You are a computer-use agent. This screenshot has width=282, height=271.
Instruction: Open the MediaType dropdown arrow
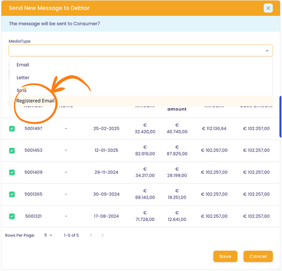267,51
